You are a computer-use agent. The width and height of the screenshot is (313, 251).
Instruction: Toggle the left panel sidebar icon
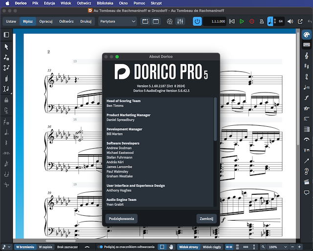pos(6,35)
